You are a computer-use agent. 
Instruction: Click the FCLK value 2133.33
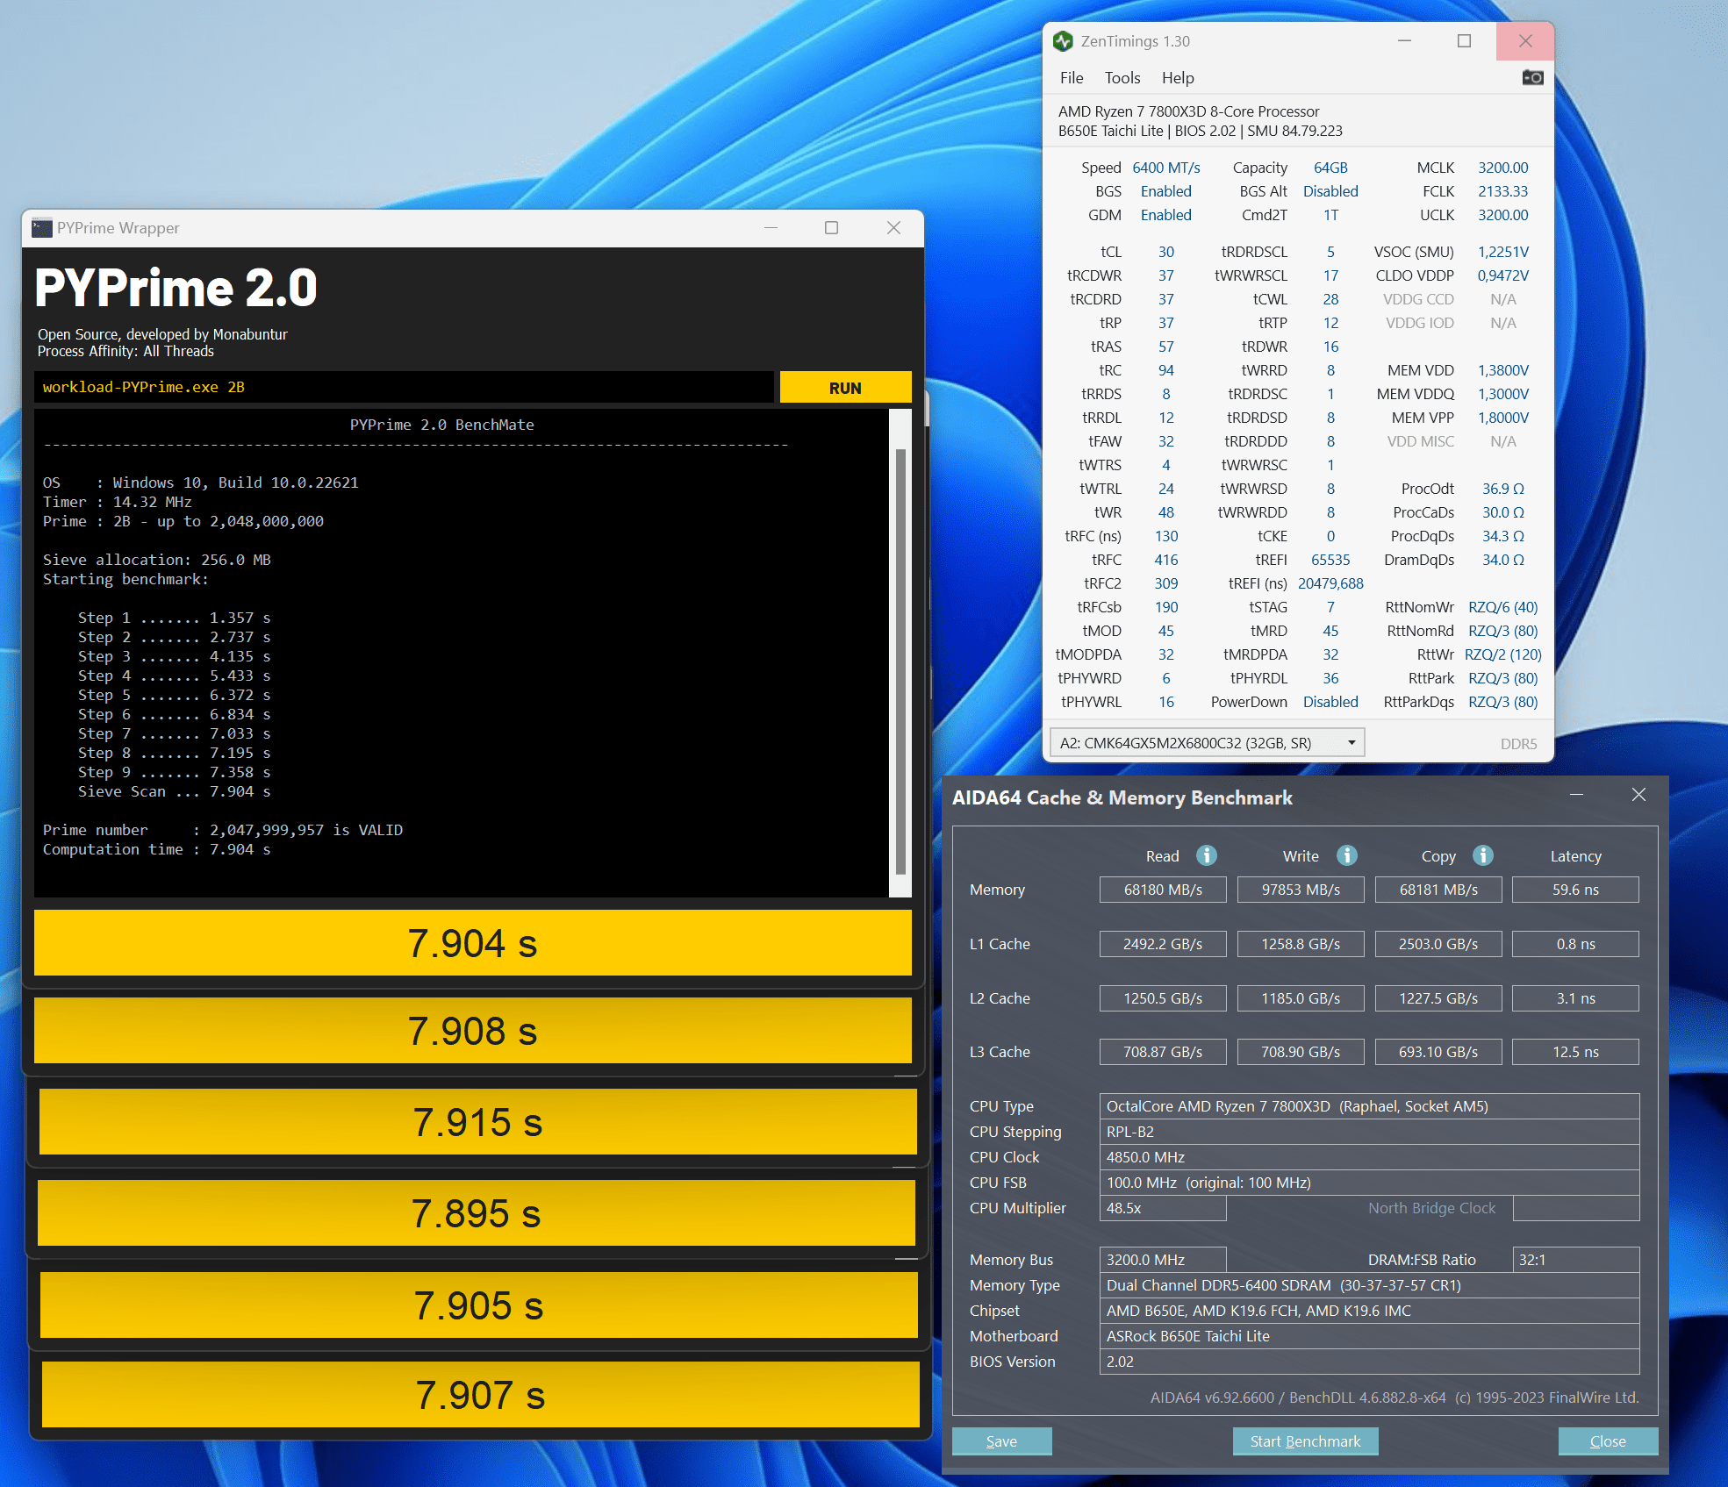click(1502, 191)
